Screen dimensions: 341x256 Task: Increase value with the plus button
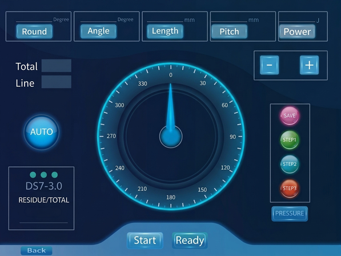pos(309,65)
